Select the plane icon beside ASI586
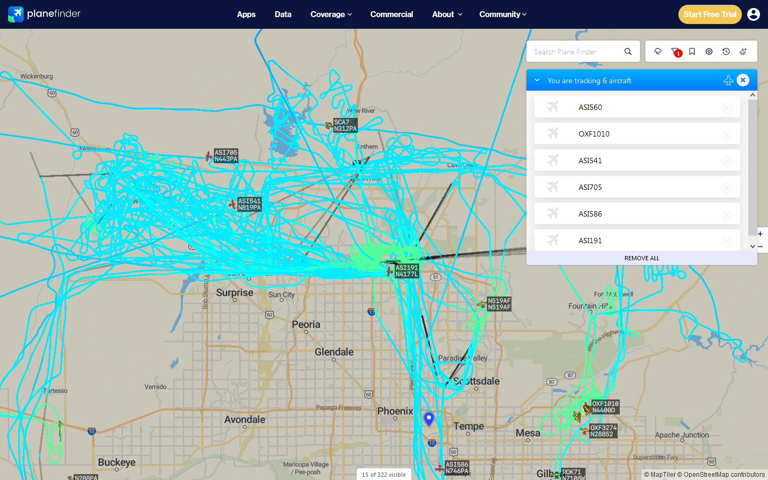Image resolution: width=768 pixels, height=480 pixels. tap(553, 213)
